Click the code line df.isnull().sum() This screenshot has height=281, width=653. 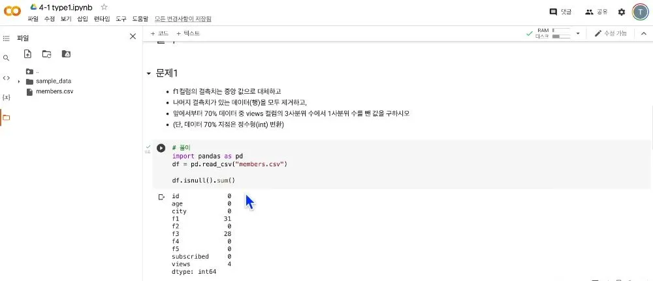(x=204, y=181)
